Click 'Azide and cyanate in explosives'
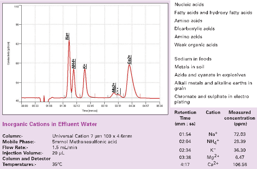Image resolution: width=257 pixels, height=169 pixels. 210,75
